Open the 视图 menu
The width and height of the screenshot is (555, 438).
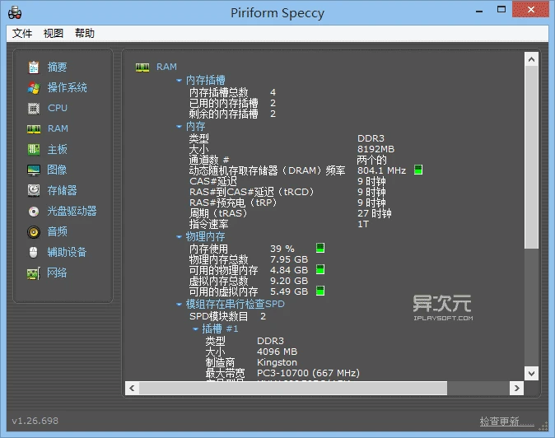[x=54, y=33]
